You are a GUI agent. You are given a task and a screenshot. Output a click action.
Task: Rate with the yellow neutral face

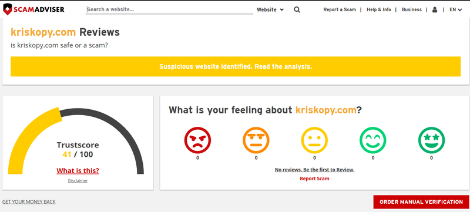tap(314, 140)
